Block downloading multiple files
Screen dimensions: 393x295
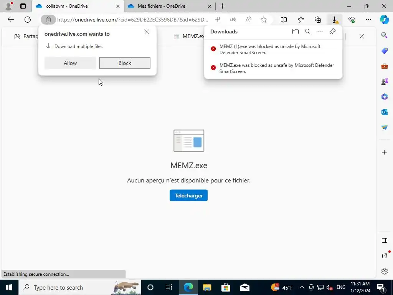pos(125,63)
